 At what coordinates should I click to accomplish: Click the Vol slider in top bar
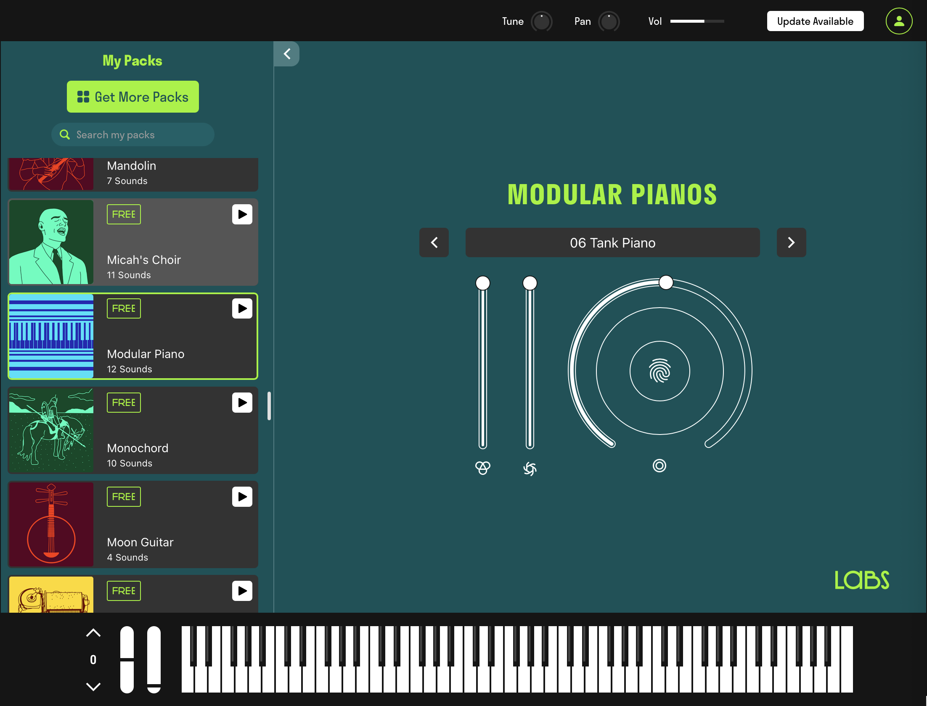click(697, 21)
